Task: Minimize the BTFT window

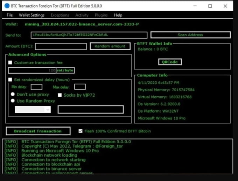Action: pos(195,6)
